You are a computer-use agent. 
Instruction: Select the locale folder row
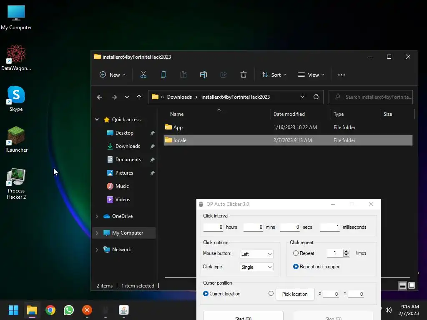click(288, 140)
